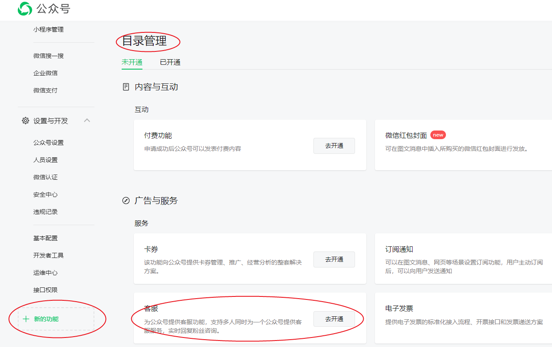Click the 电子发票 card title
The image size is (552, 347).
(x=399, y=309)
